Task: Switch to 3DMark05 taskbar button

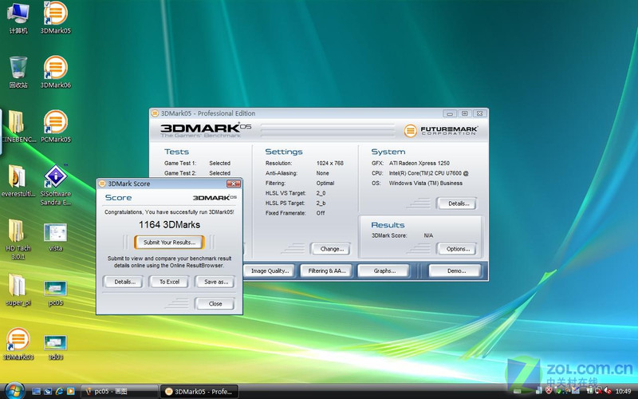Action: click(199, 391)
